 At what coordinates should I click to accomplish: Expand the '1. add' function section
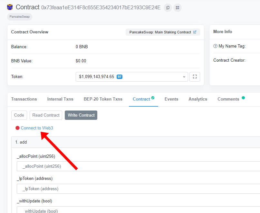[136, 142]
